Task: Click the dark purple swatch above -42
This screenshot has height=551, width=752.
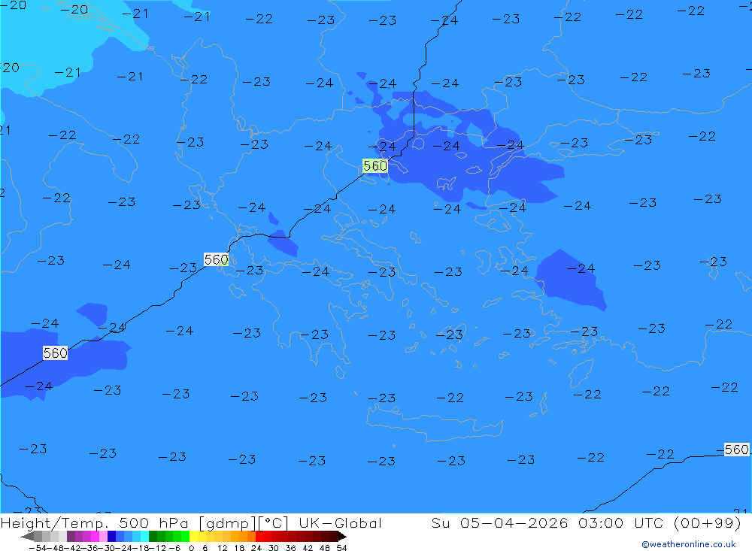Action: point(71,536)
